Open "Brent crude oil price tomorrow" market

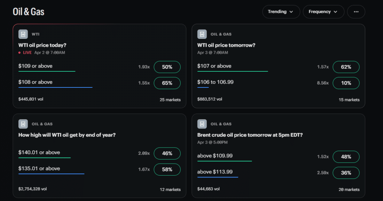coord(250,135)
